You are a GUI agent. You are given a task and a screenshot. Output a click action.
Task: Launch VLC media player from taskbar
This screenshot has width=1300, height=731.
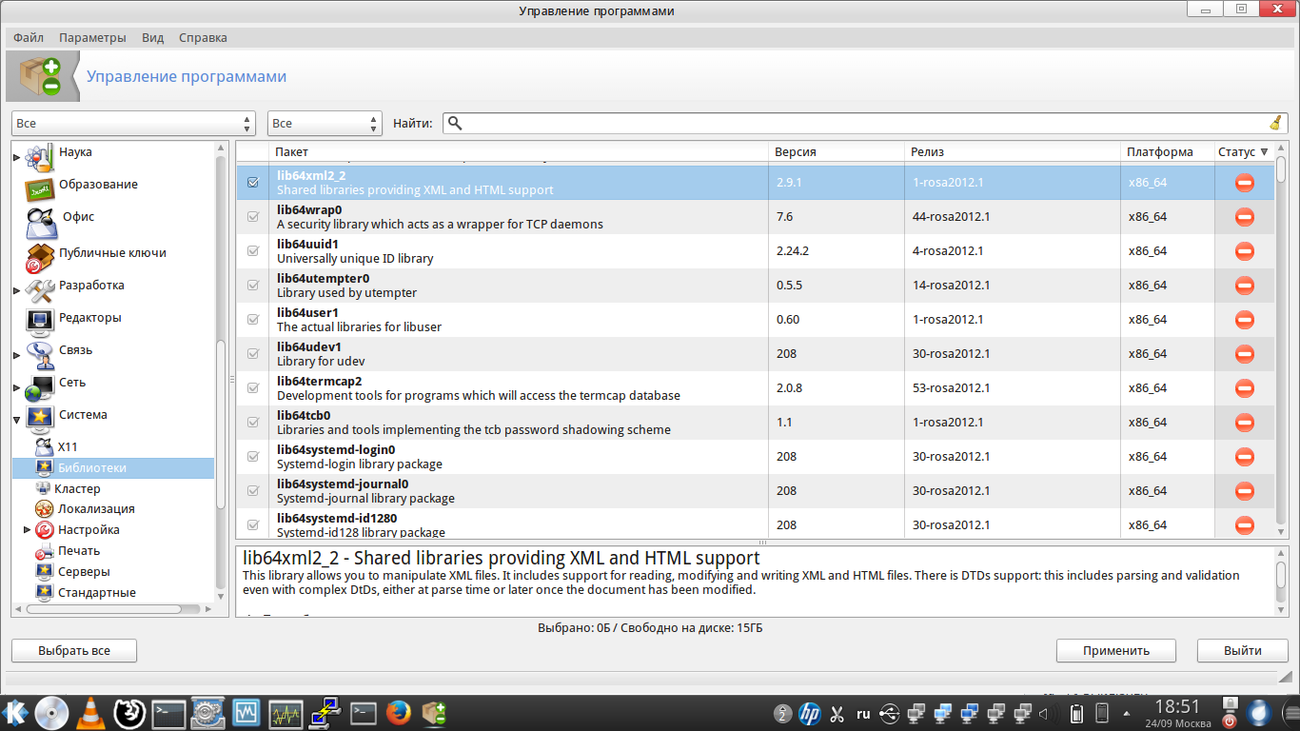coord(90,712)
